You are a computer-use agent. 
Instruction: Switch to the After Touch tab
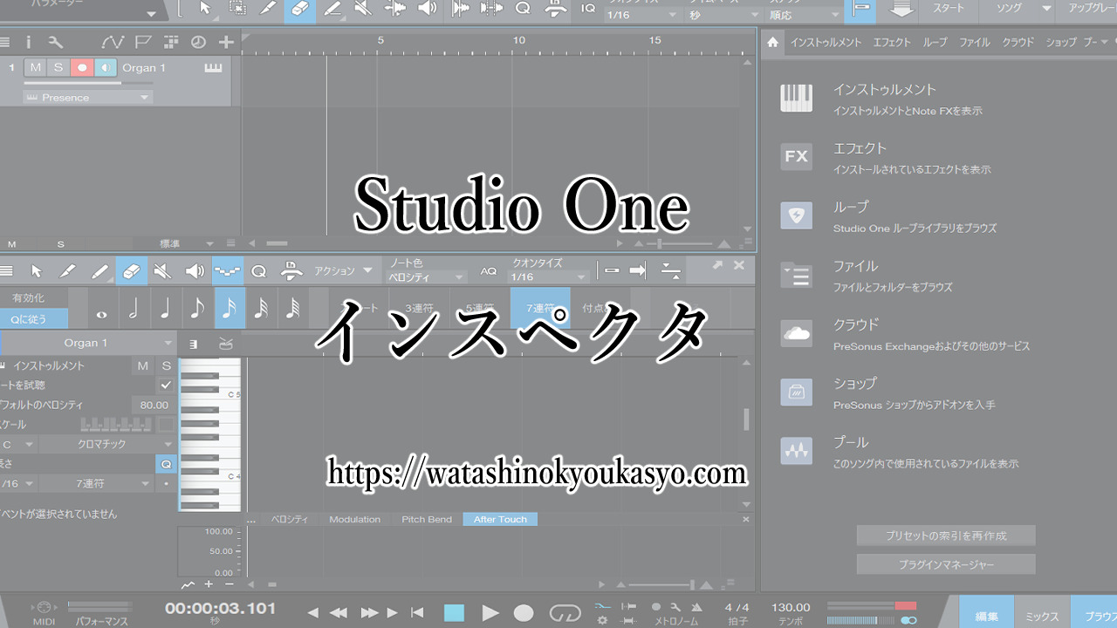tap(499, 519)
